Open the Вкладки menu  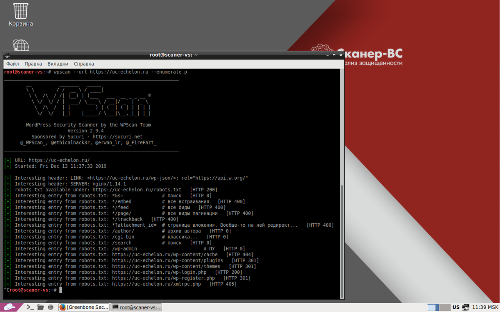coord(58,64)
